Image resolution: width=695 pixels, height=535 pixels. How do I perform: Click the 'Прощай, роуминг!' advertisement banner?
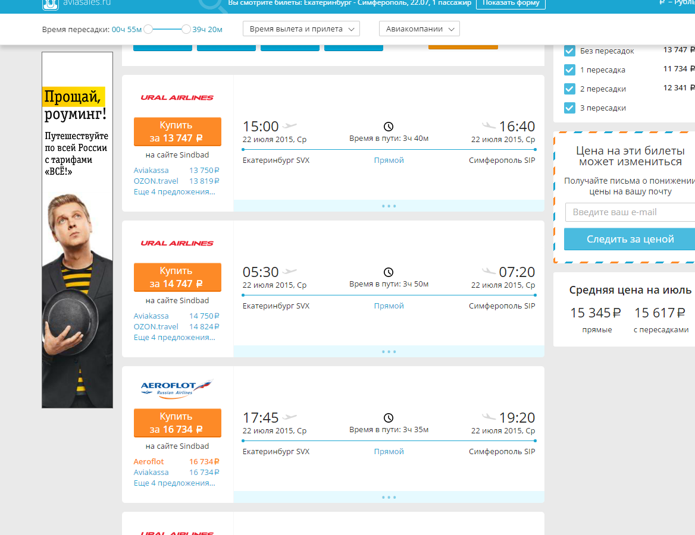coord(77,230)
